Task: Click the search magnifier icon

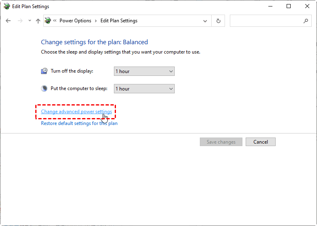Action: coord(306,21)
